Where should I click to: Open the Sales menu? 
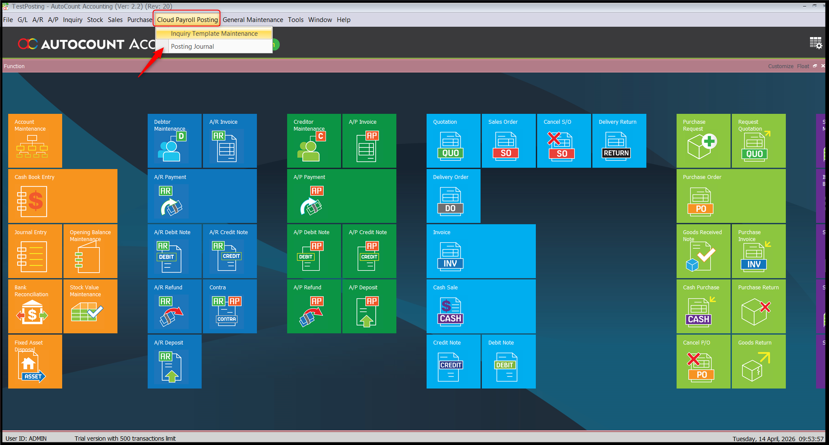click(115, 20)
